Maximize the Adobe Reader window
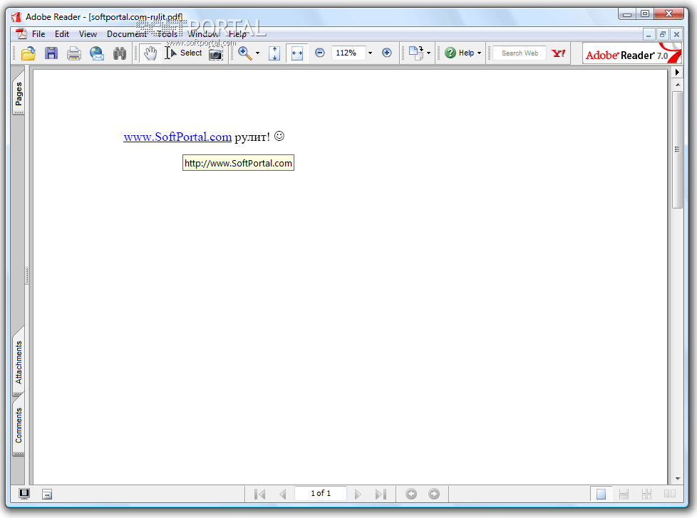 [x=645, y=14]
